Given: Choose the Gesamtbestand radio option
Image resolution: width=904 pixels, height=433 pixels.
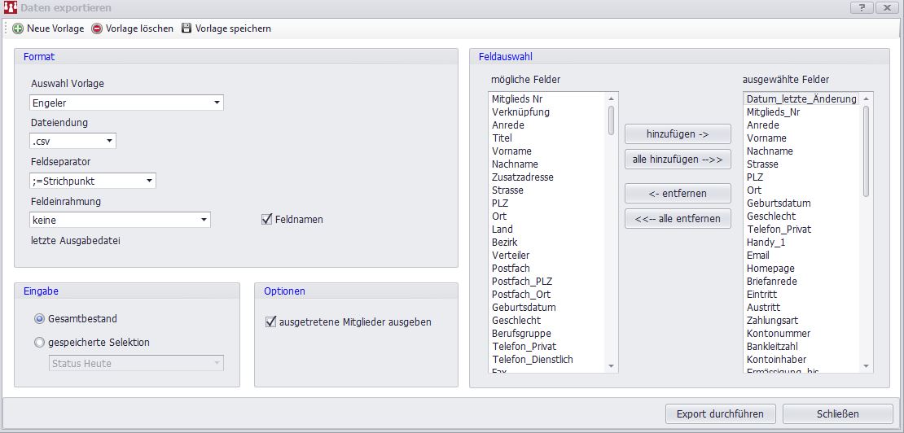Looking at the screenshot, I should click(x=39, y=319).
